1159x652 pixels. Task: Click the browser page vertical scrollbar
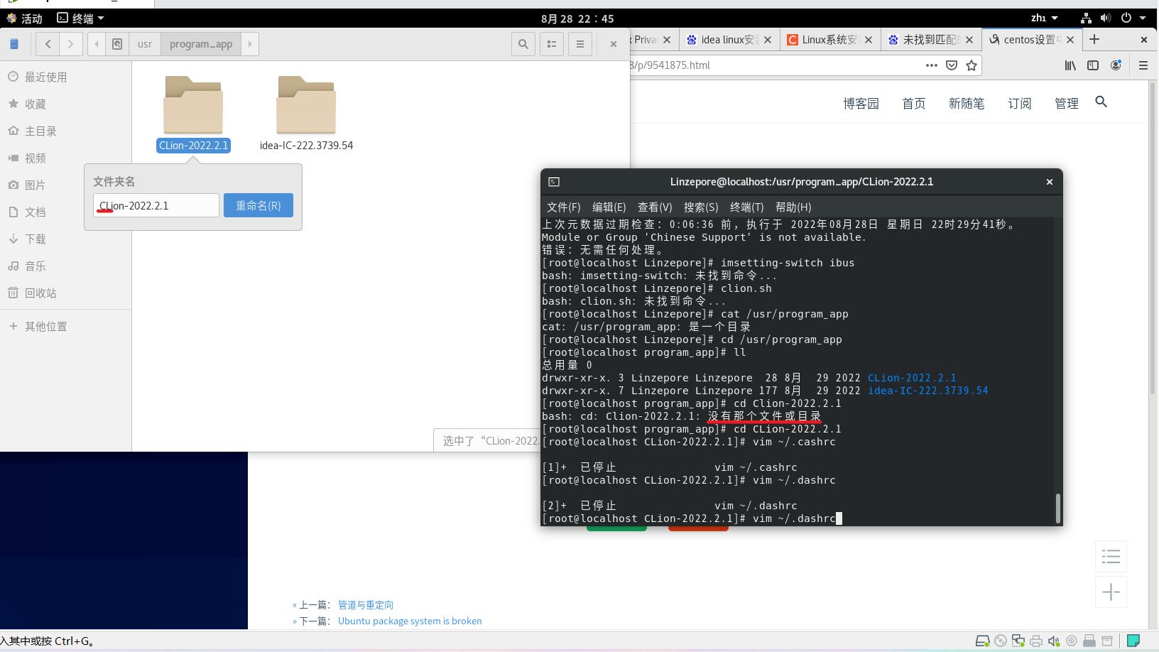(x=1153, y=237)
